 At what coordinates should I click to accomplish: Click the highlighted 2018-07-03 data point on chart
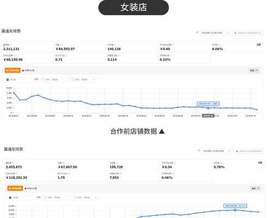[208, 108]
